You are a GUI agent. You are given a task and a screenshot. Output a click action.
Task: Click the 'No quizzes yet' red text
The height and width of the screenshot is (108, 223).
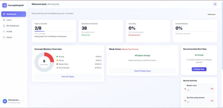pos(134,35)
